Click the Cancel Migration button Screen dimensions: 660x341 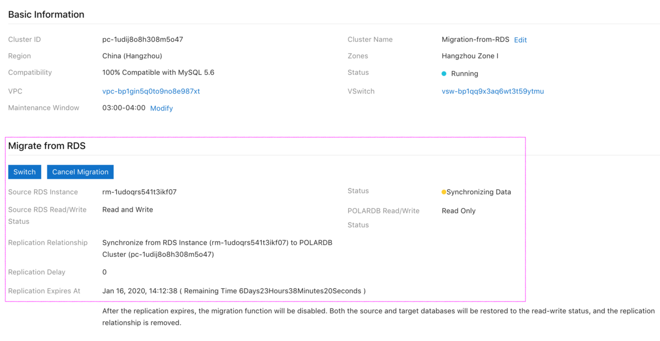pos(80,172)
